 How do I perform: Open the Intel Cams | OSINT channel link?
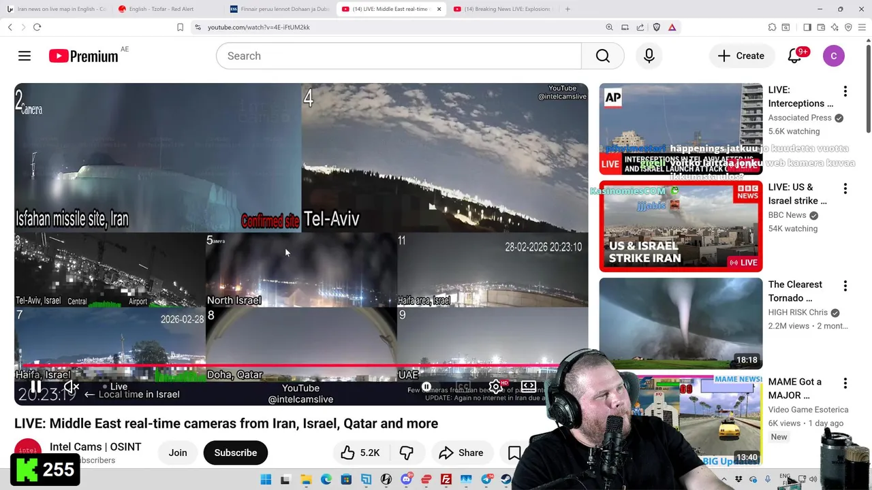(x=95, y=446)
